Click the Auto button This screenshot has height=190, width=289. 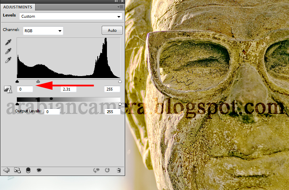pyautogui.click(x=112, y=30)
